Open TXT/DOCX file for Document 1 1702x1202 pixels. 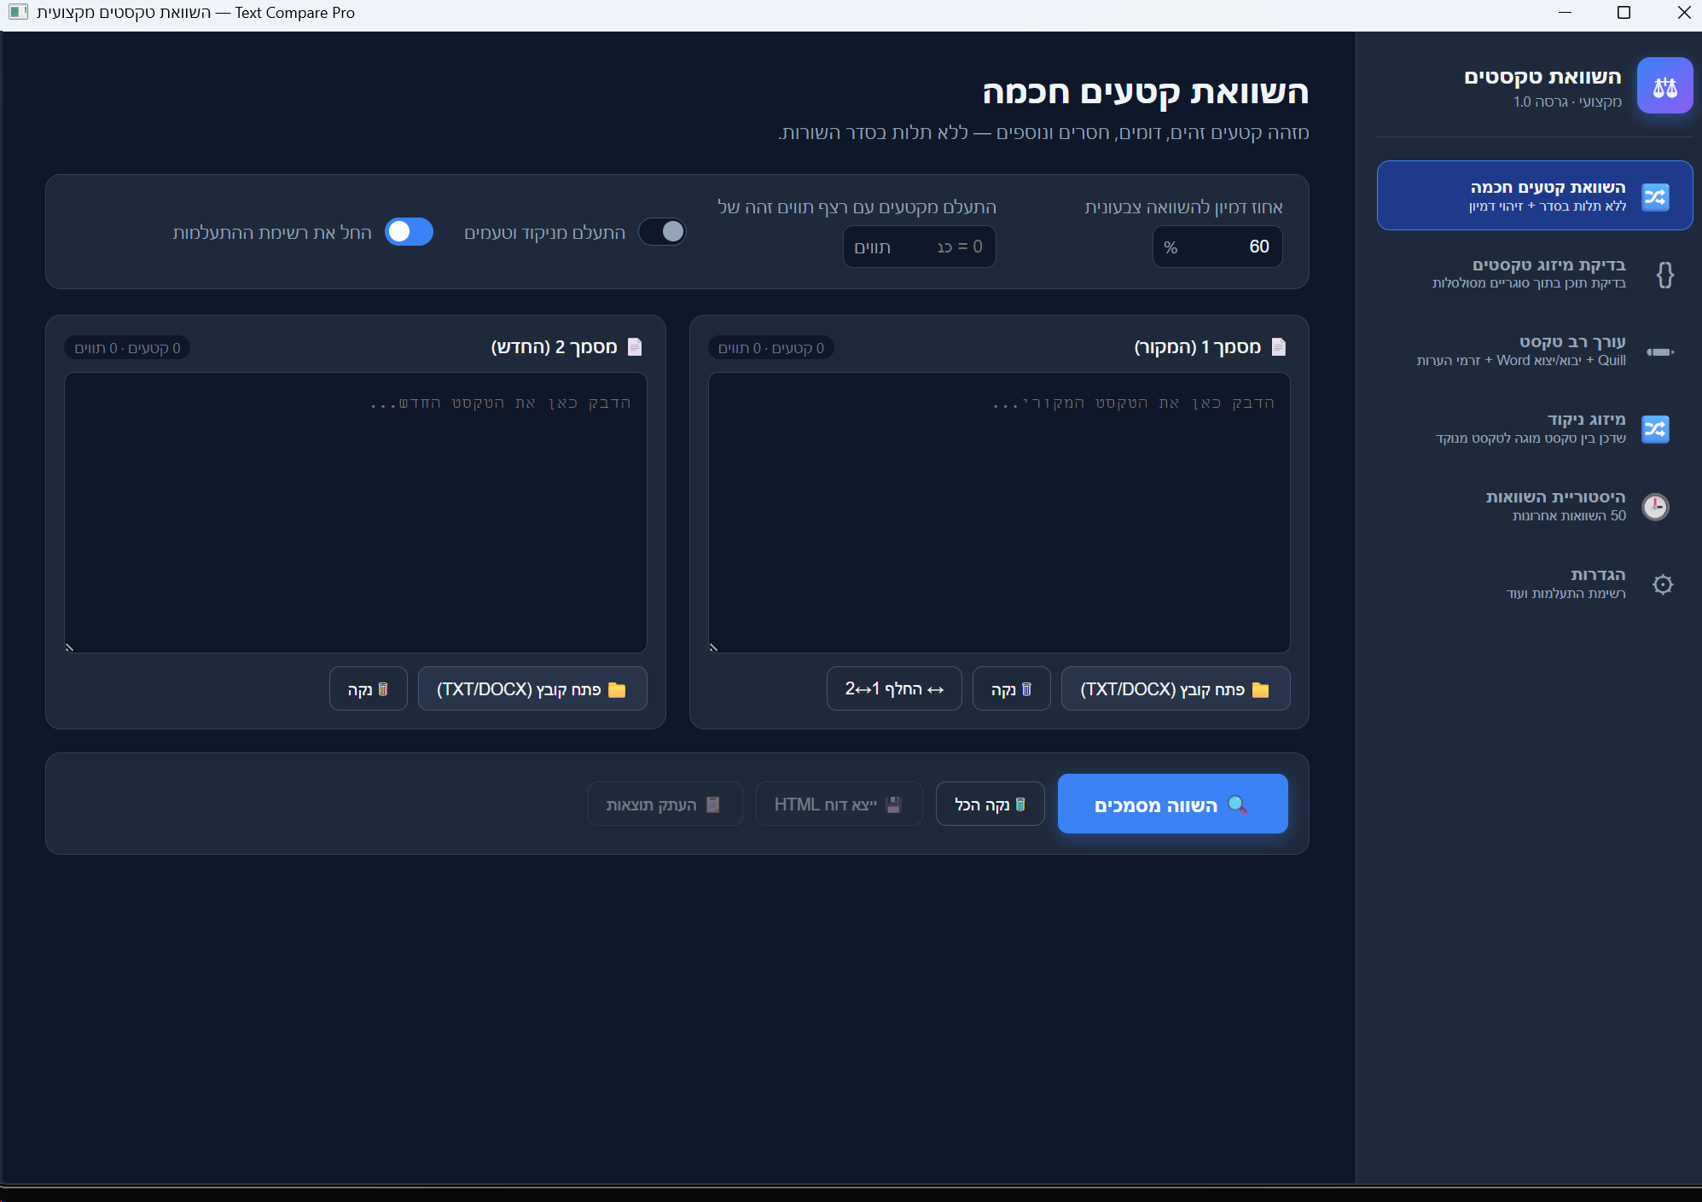[x=1175, y=689]
